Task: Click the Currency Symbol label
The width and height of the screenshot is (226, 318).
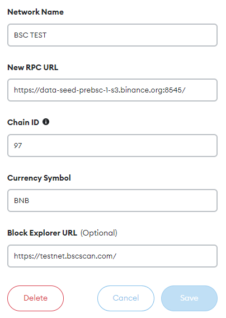Action: pyautogui.click(x=39, y=178)
